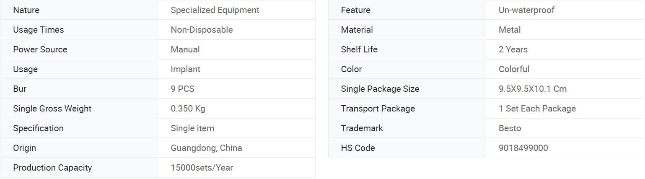
Task: Click the Guangdong, China origin value
Action: coord(206,148)
